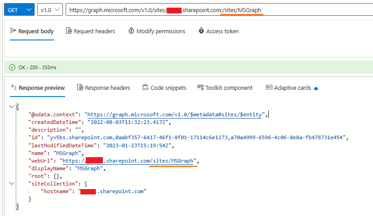
Task: Click the "displayName" key
Action: [x=48, y=168]
